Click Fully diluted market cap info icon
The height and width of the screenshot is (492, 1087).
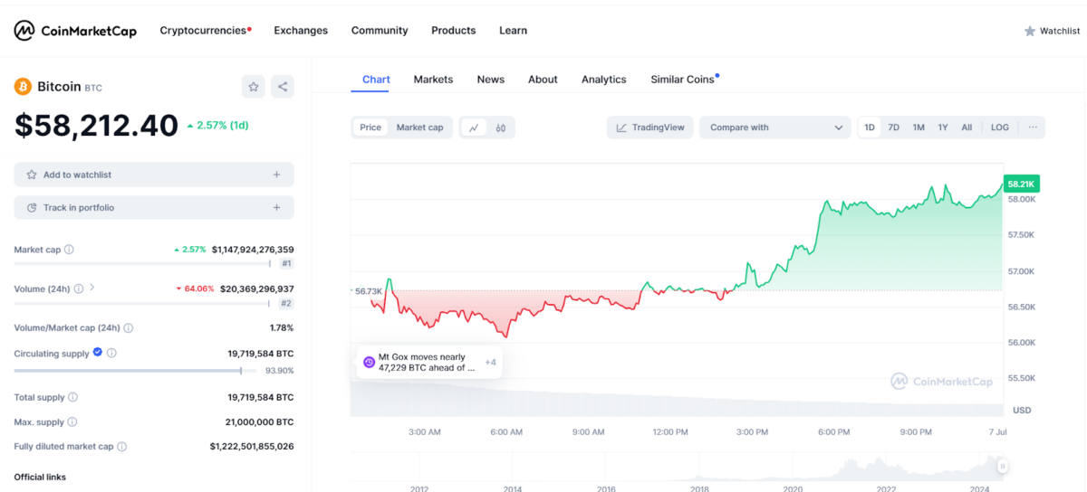[121, 447]
